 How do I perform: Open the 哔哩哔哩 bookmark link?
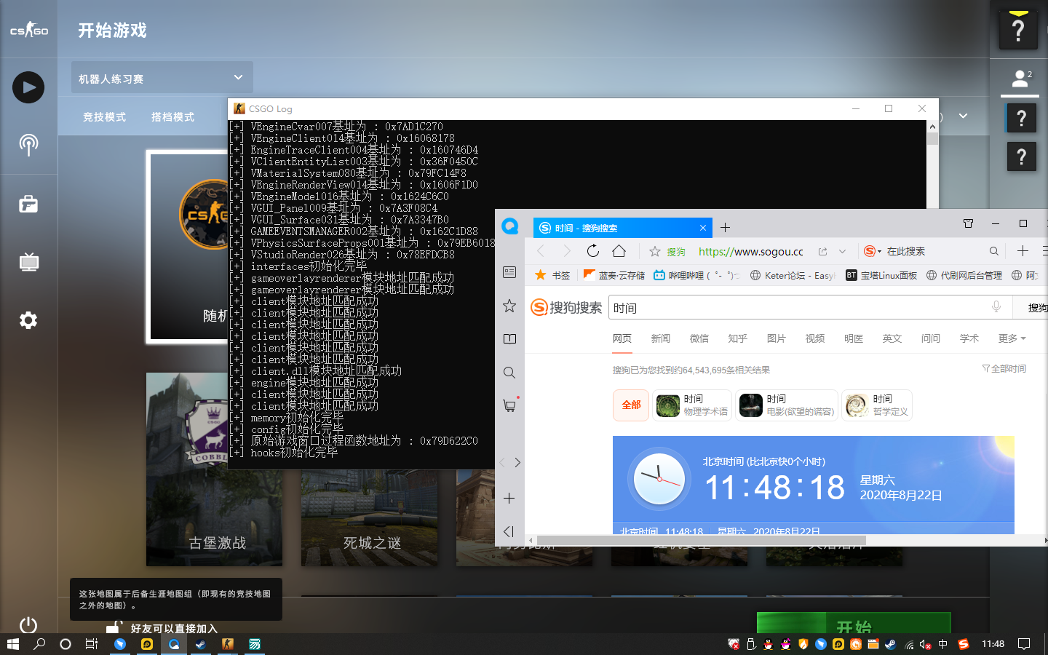pyautogui.click(x=685, y=275)
